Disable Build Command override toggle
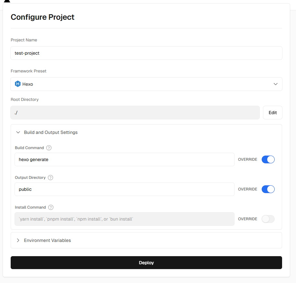This screenshot has height=283, width=296. pyautogui.click(x=268, y=159)
